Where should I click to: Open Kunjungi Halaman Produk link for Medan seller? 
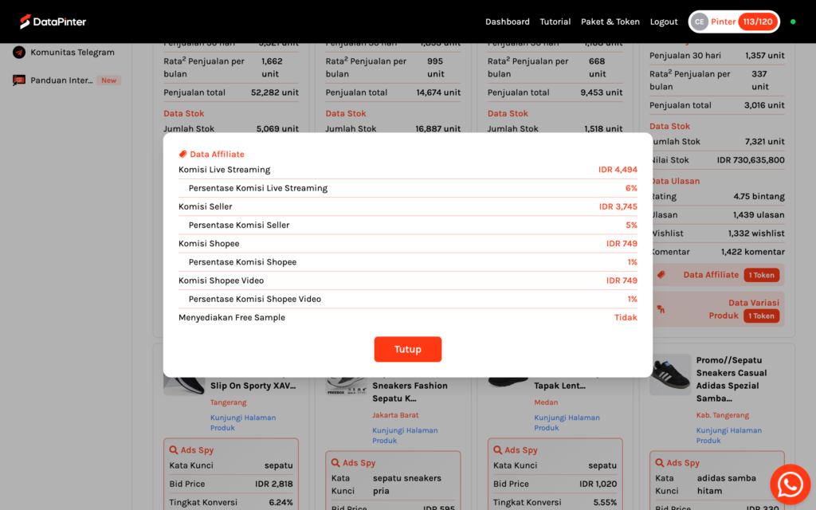(x=567, y=422)
